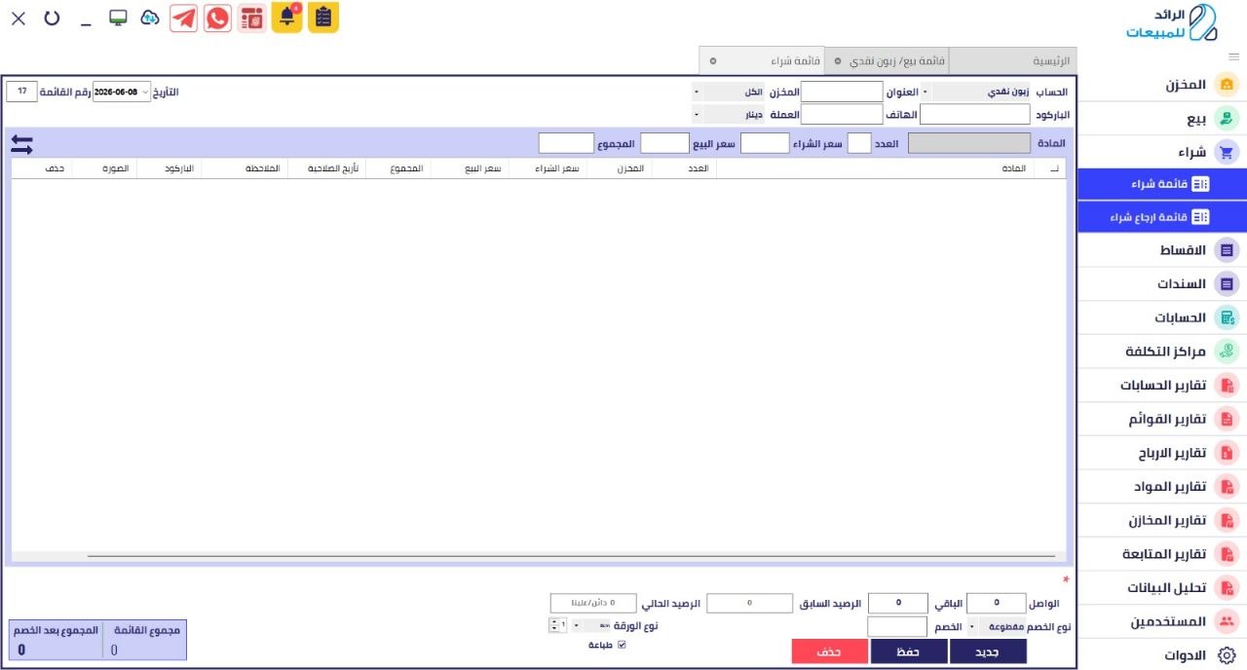
Task: Click the الحسابات accounts sidebar icon
Action: coord(1228,317)
